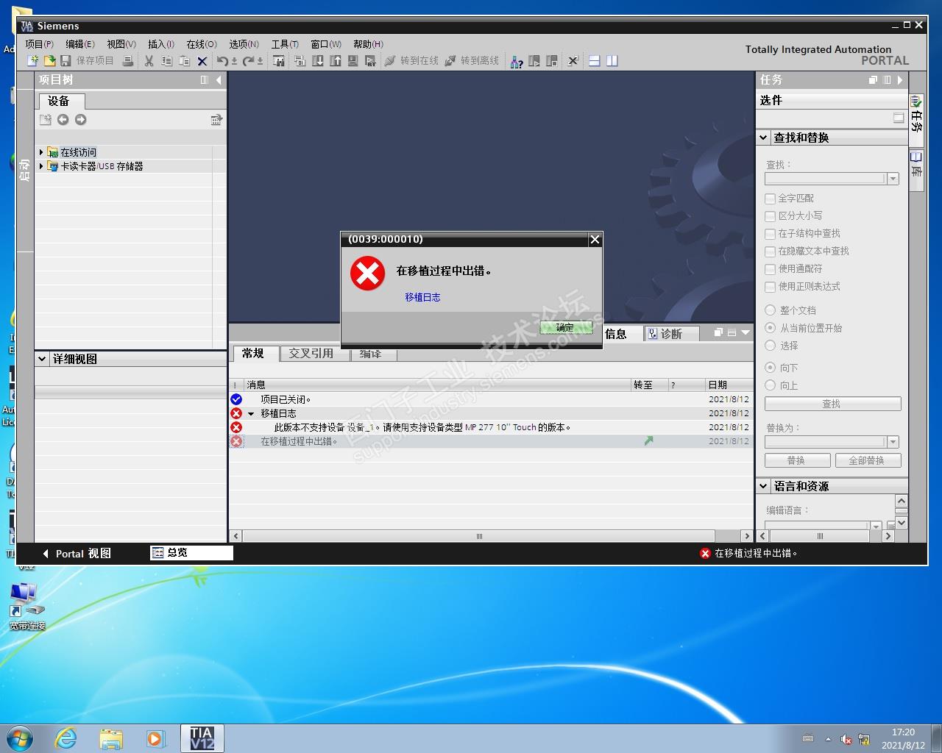The width and height of the screenshot is (942, 753).
Task: Select the downward direction radio (向下)
Action: coord(771,368)
